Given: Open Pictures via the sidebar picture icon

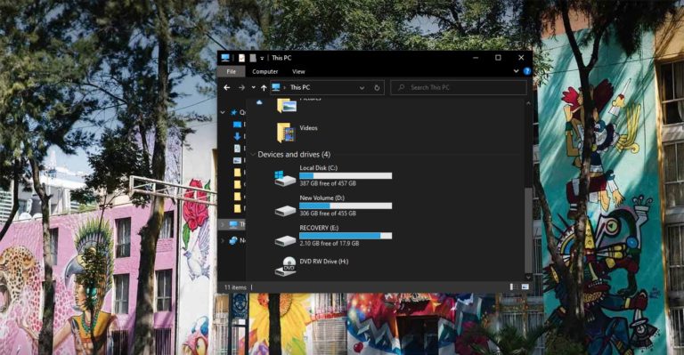Looking at the screenshot, I should click(237, 161).
